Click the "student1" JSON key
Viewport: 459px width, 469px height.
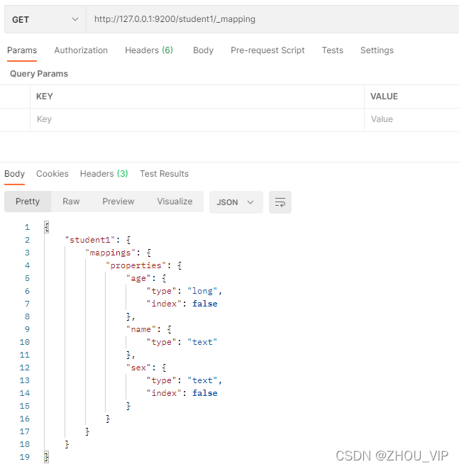point(90,240)
